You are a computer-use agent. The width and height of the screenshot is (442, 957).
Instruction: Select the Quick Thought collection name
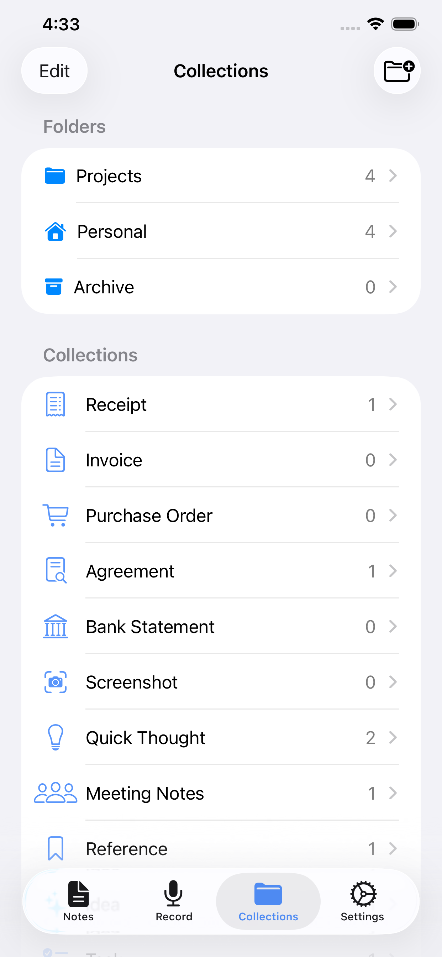(x=146, y=738)
